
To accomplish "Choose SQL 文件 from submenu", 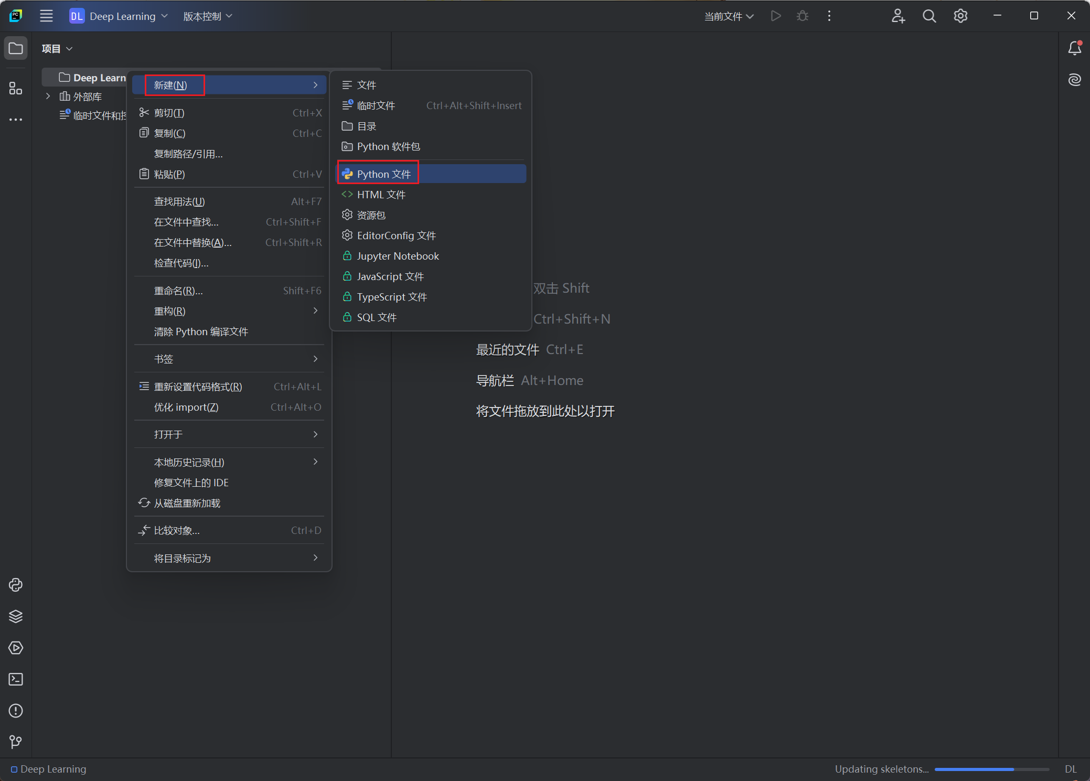I will coord(431,317).
